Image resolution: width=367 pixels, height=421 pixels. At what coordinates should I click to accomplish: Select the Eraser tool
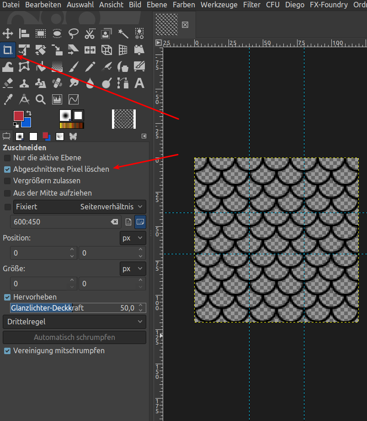coord(8,83)
